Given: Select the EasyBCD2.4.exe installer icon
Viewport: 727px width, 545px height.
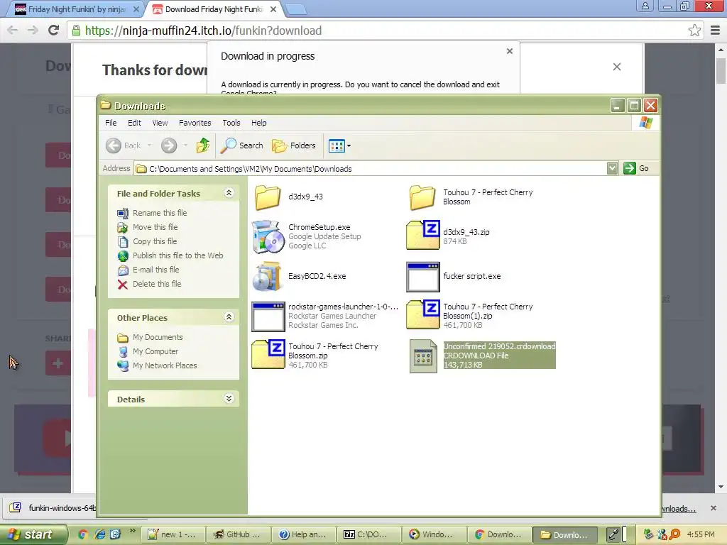Looking at the screenshot, I should pos(268,276).
